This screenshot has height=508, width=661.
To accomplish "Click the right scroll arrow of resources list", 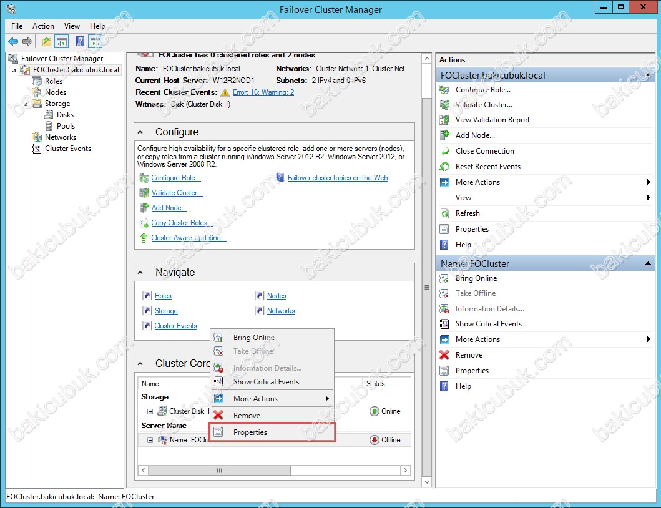I will [406, 470].
